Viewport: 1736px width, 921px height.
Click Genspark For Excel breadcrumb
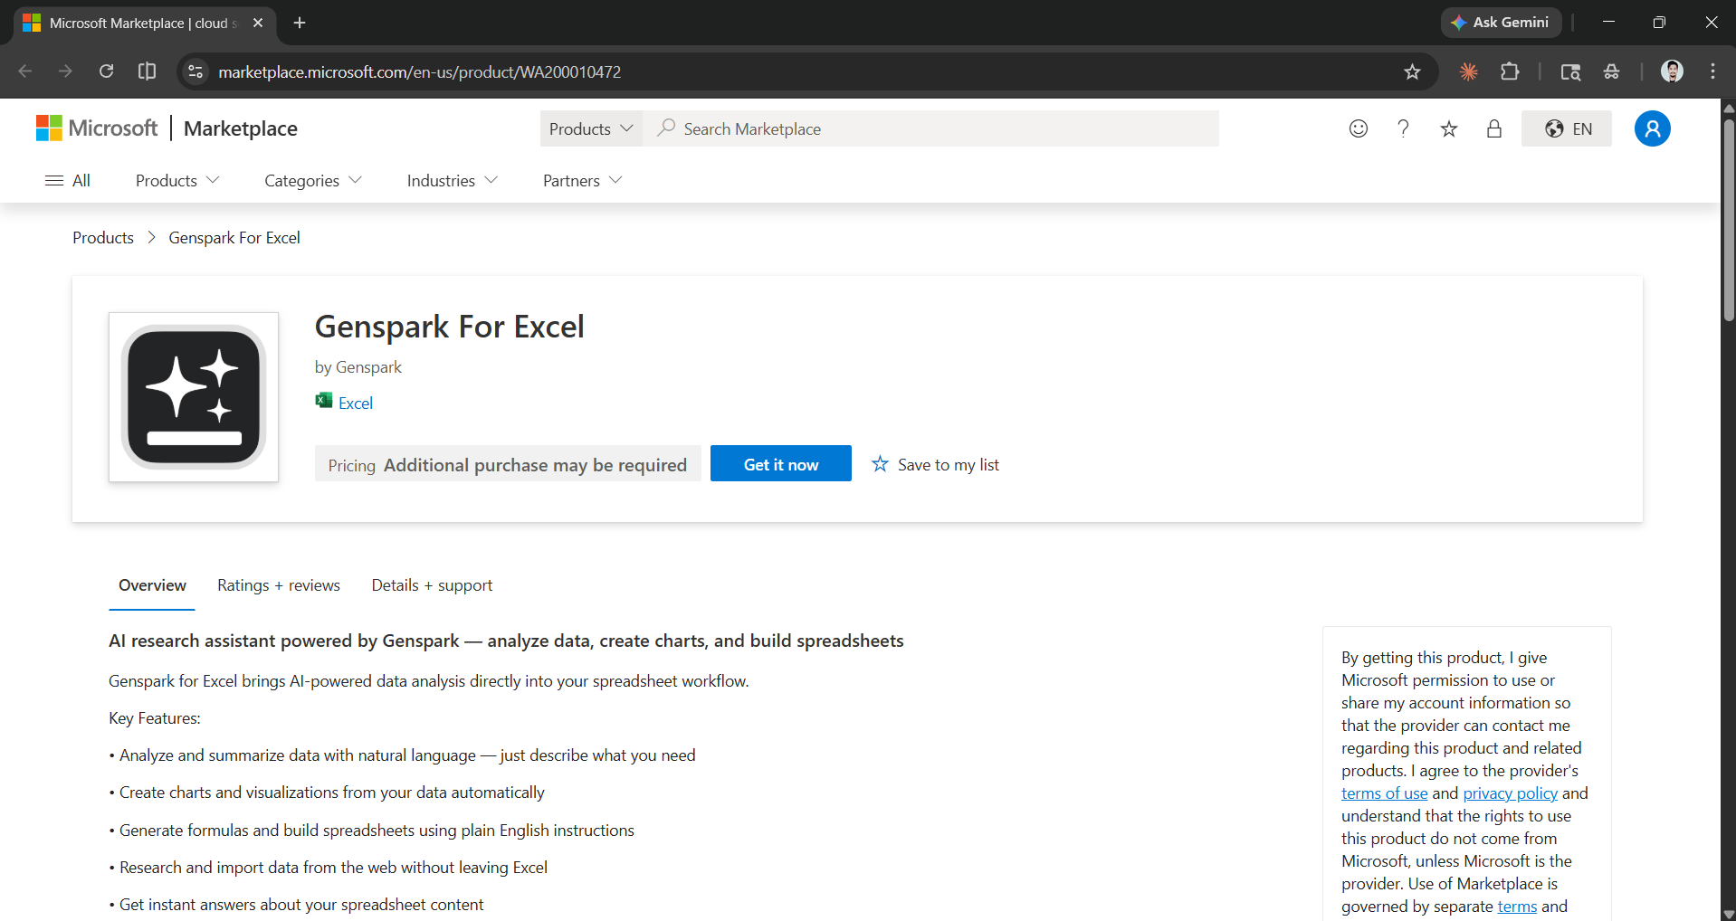pos(234,237)
